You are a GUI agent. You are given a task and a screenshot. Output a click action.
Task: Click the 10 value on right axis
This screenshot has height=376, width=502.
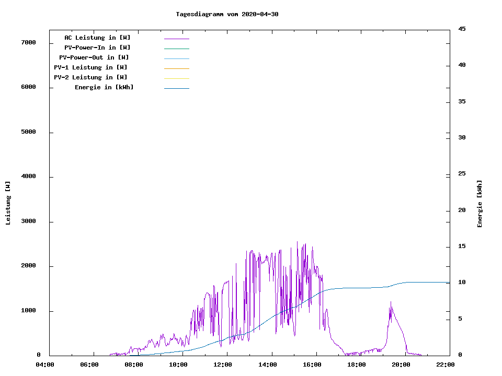pos(462,283)
